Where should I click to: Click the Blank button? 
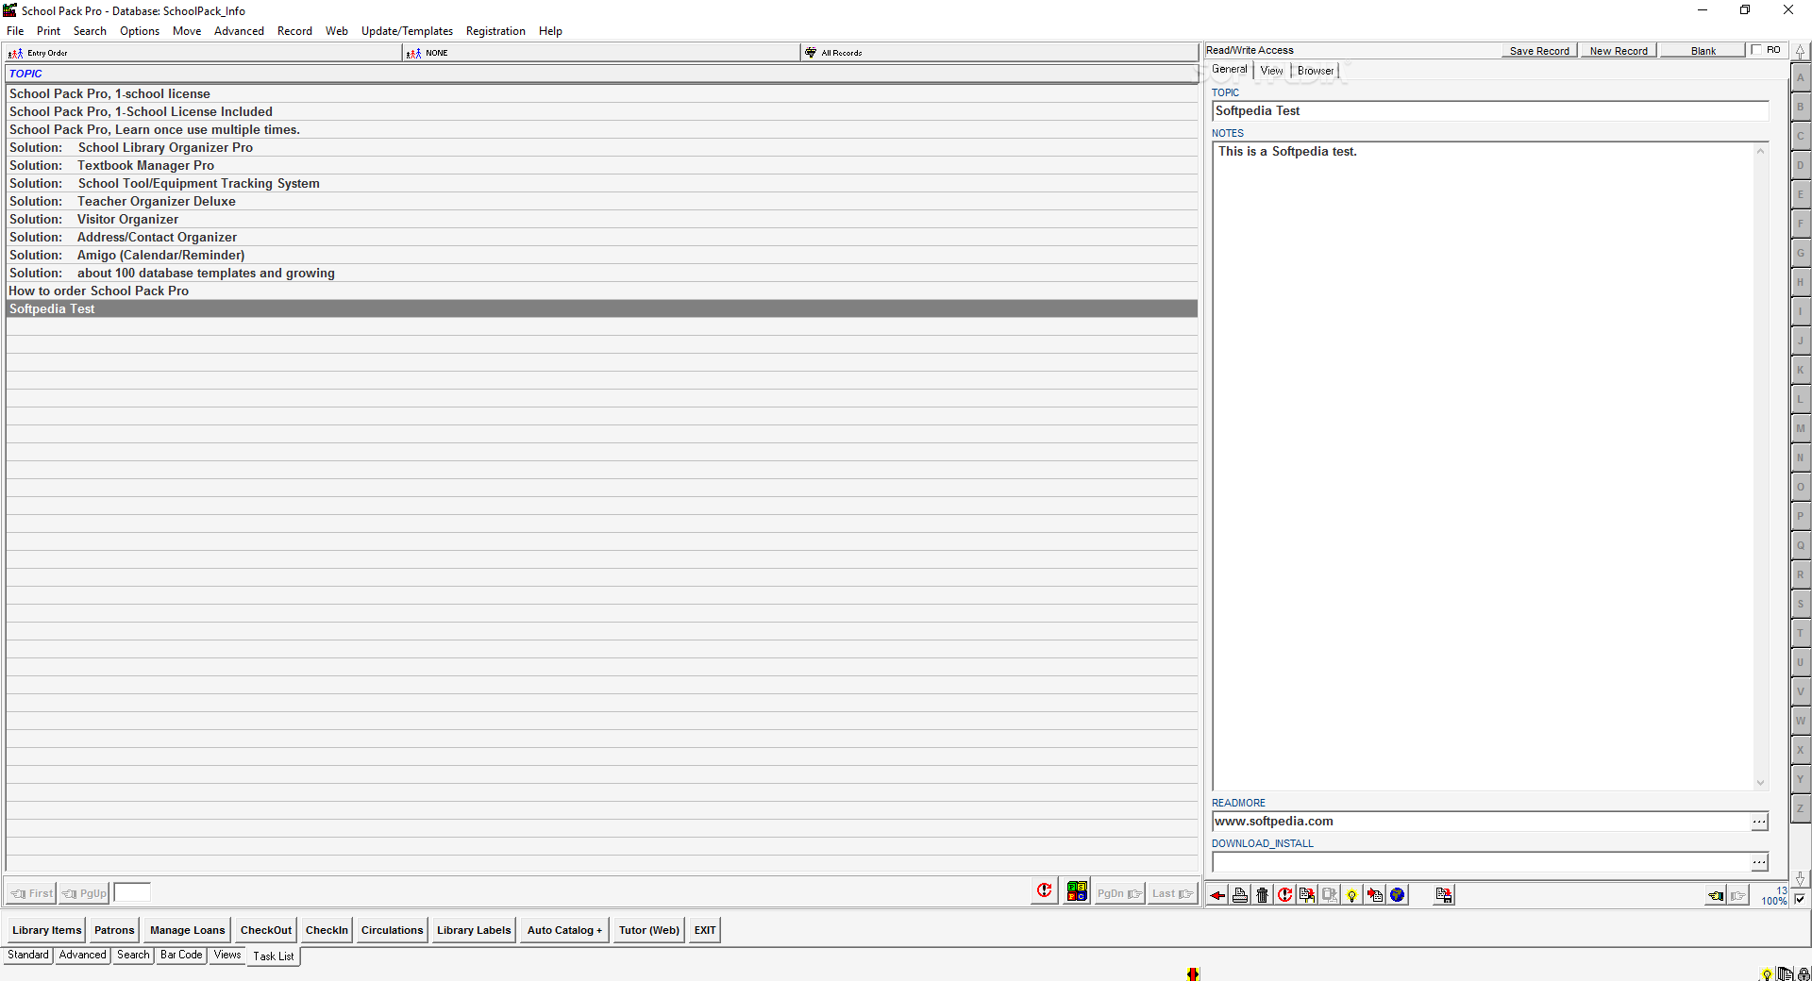[x=1703, y=51]
